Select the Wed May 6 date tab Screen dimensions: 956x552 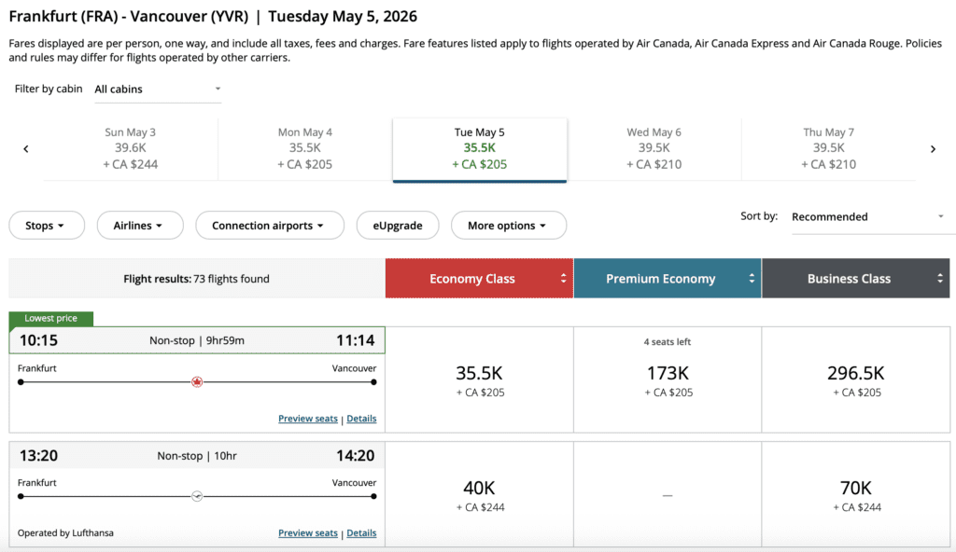(654, 148)
